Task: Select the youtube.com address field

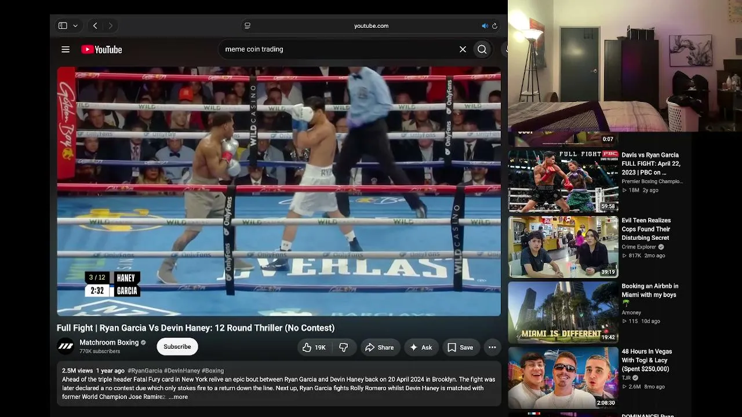Action: click(371, 25)
